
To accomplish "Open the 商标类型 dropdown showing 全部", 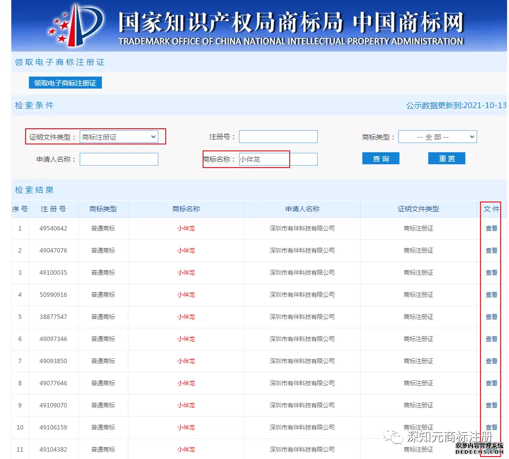I will click(437, 137).
